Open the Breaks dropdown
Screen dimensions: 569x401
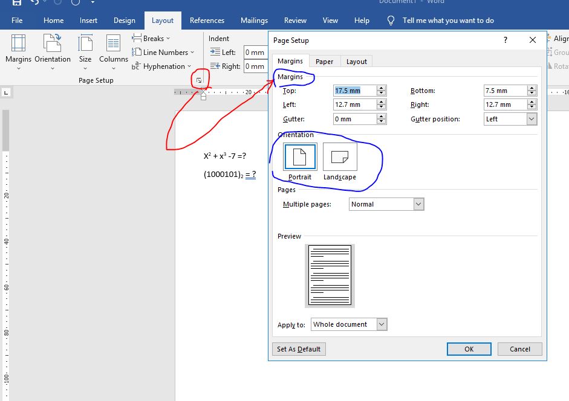tap(152, 38)
